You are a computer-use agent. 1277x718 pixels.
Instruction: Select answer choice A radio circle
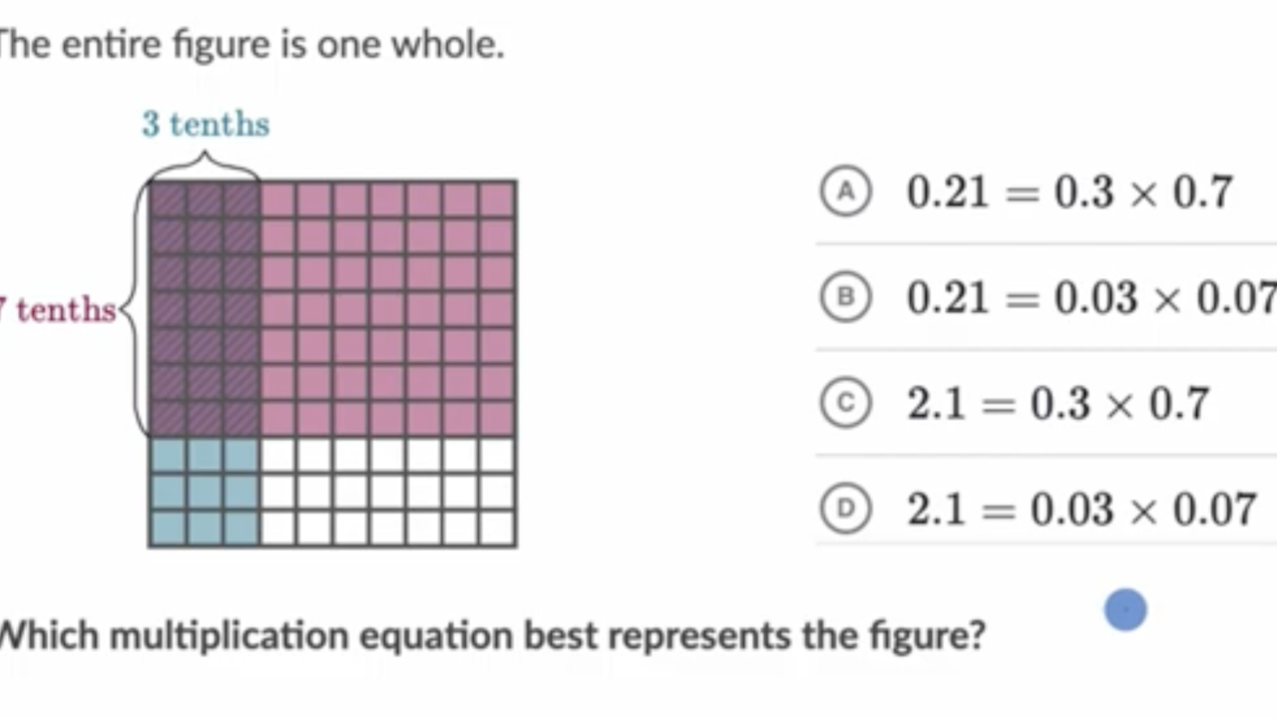[x=846, y=192]
